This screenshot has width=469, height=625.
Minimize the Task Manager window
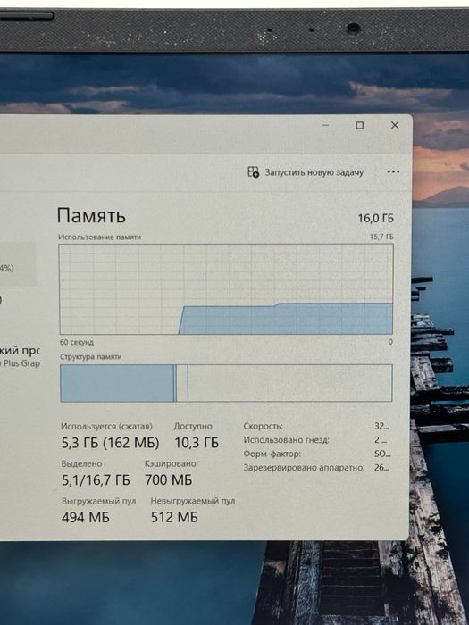325,125
